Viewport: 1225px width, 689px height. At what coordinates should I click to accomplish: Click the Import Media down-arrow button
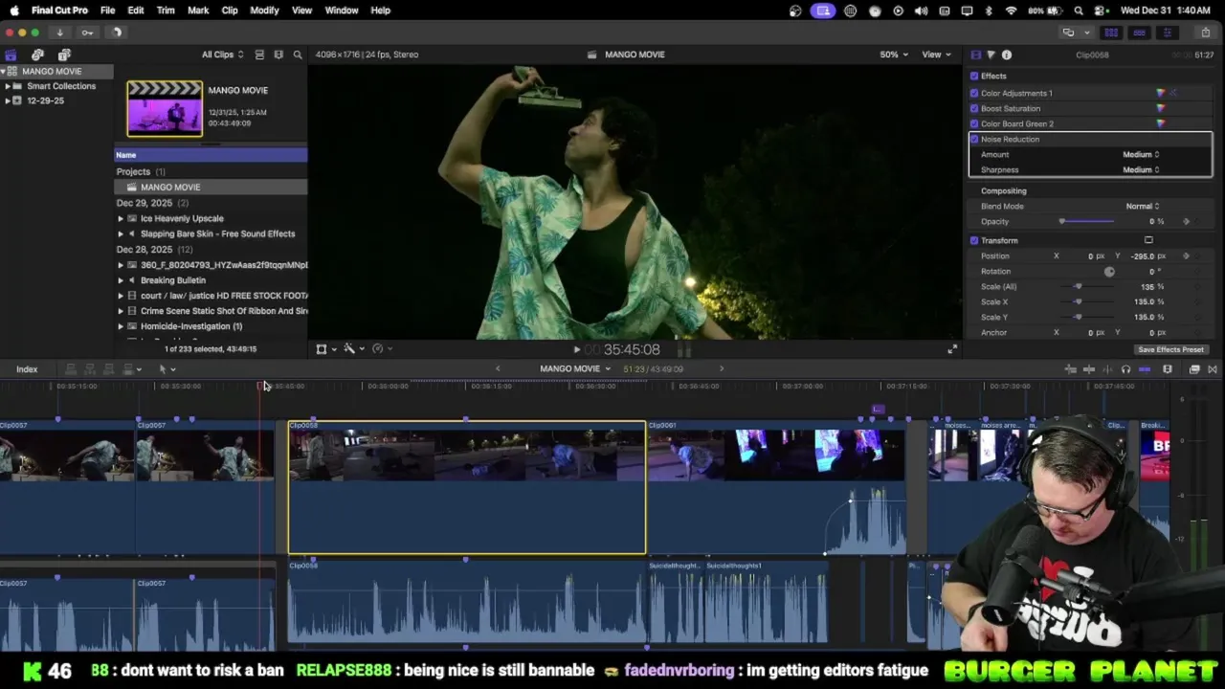[59, 33]
